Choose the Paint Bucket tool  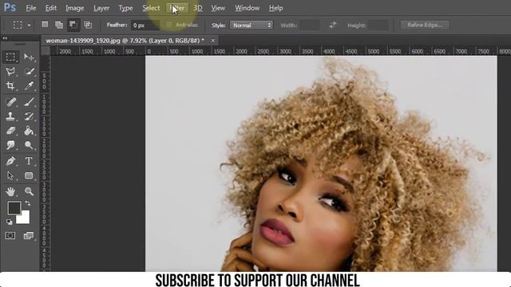[29, 131]
